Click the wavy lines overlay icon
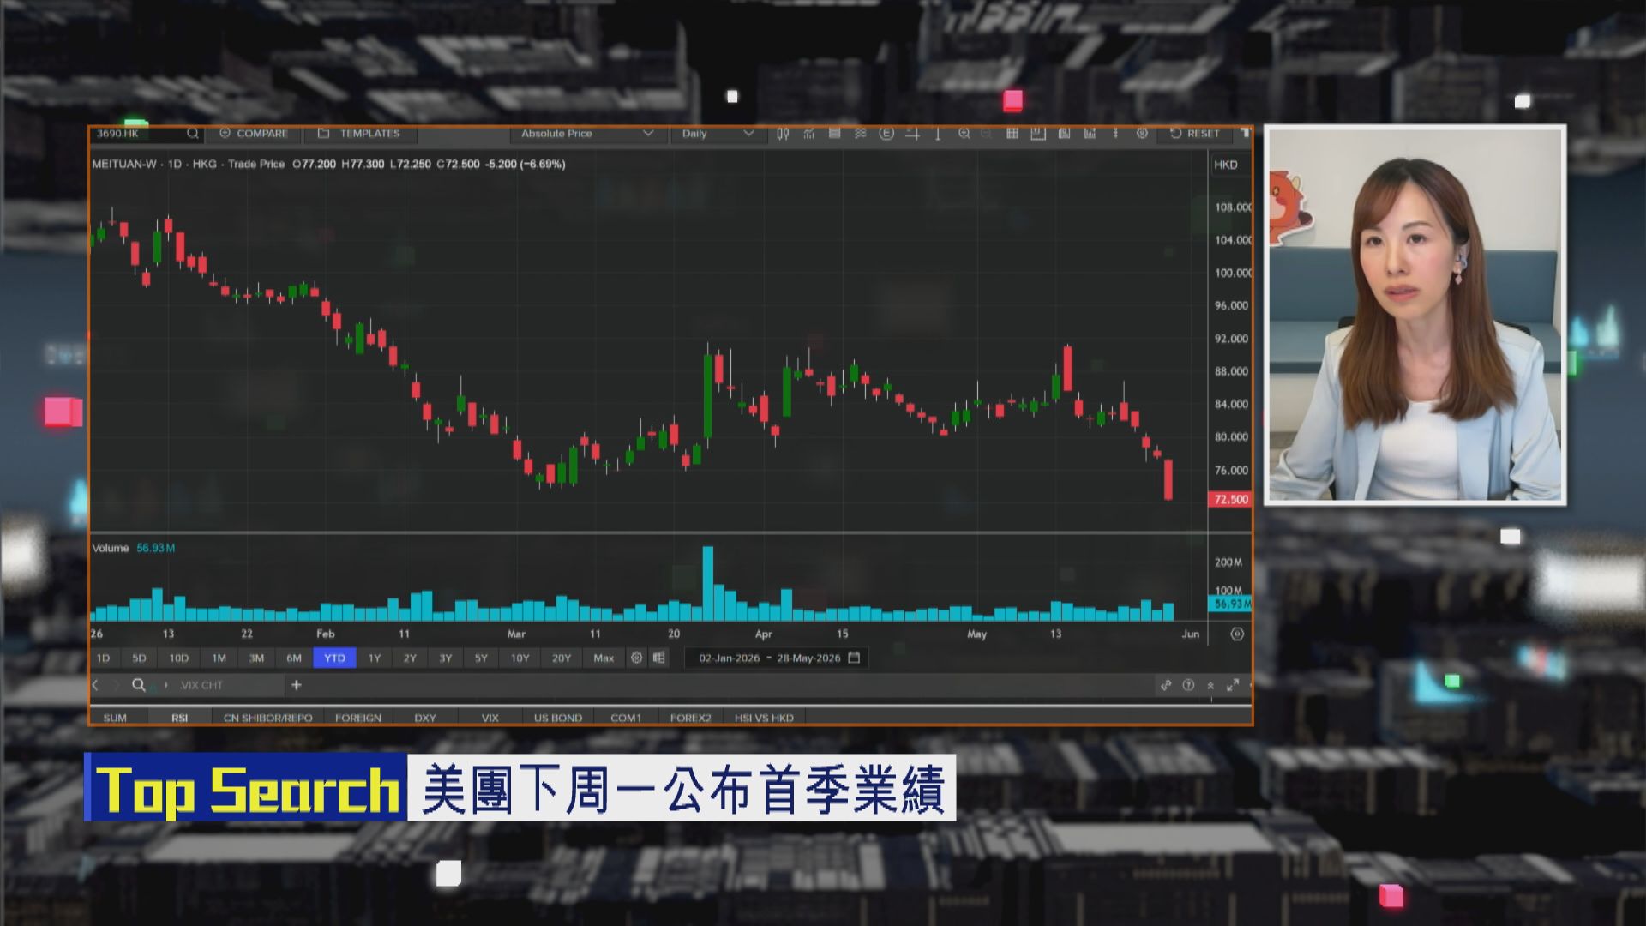1646x926 pixels. (860, 134)
